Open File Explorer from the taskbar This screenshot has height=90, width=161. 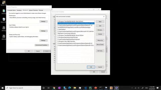click(x=75, y=88)
